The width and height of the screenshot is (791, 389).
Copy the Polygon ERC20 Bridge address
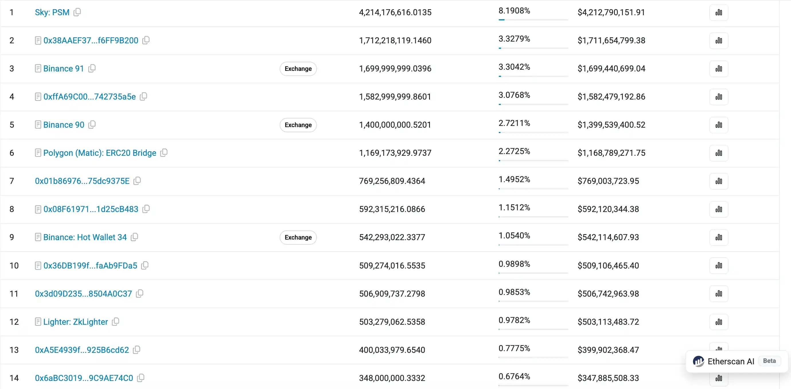click(164, 153)
